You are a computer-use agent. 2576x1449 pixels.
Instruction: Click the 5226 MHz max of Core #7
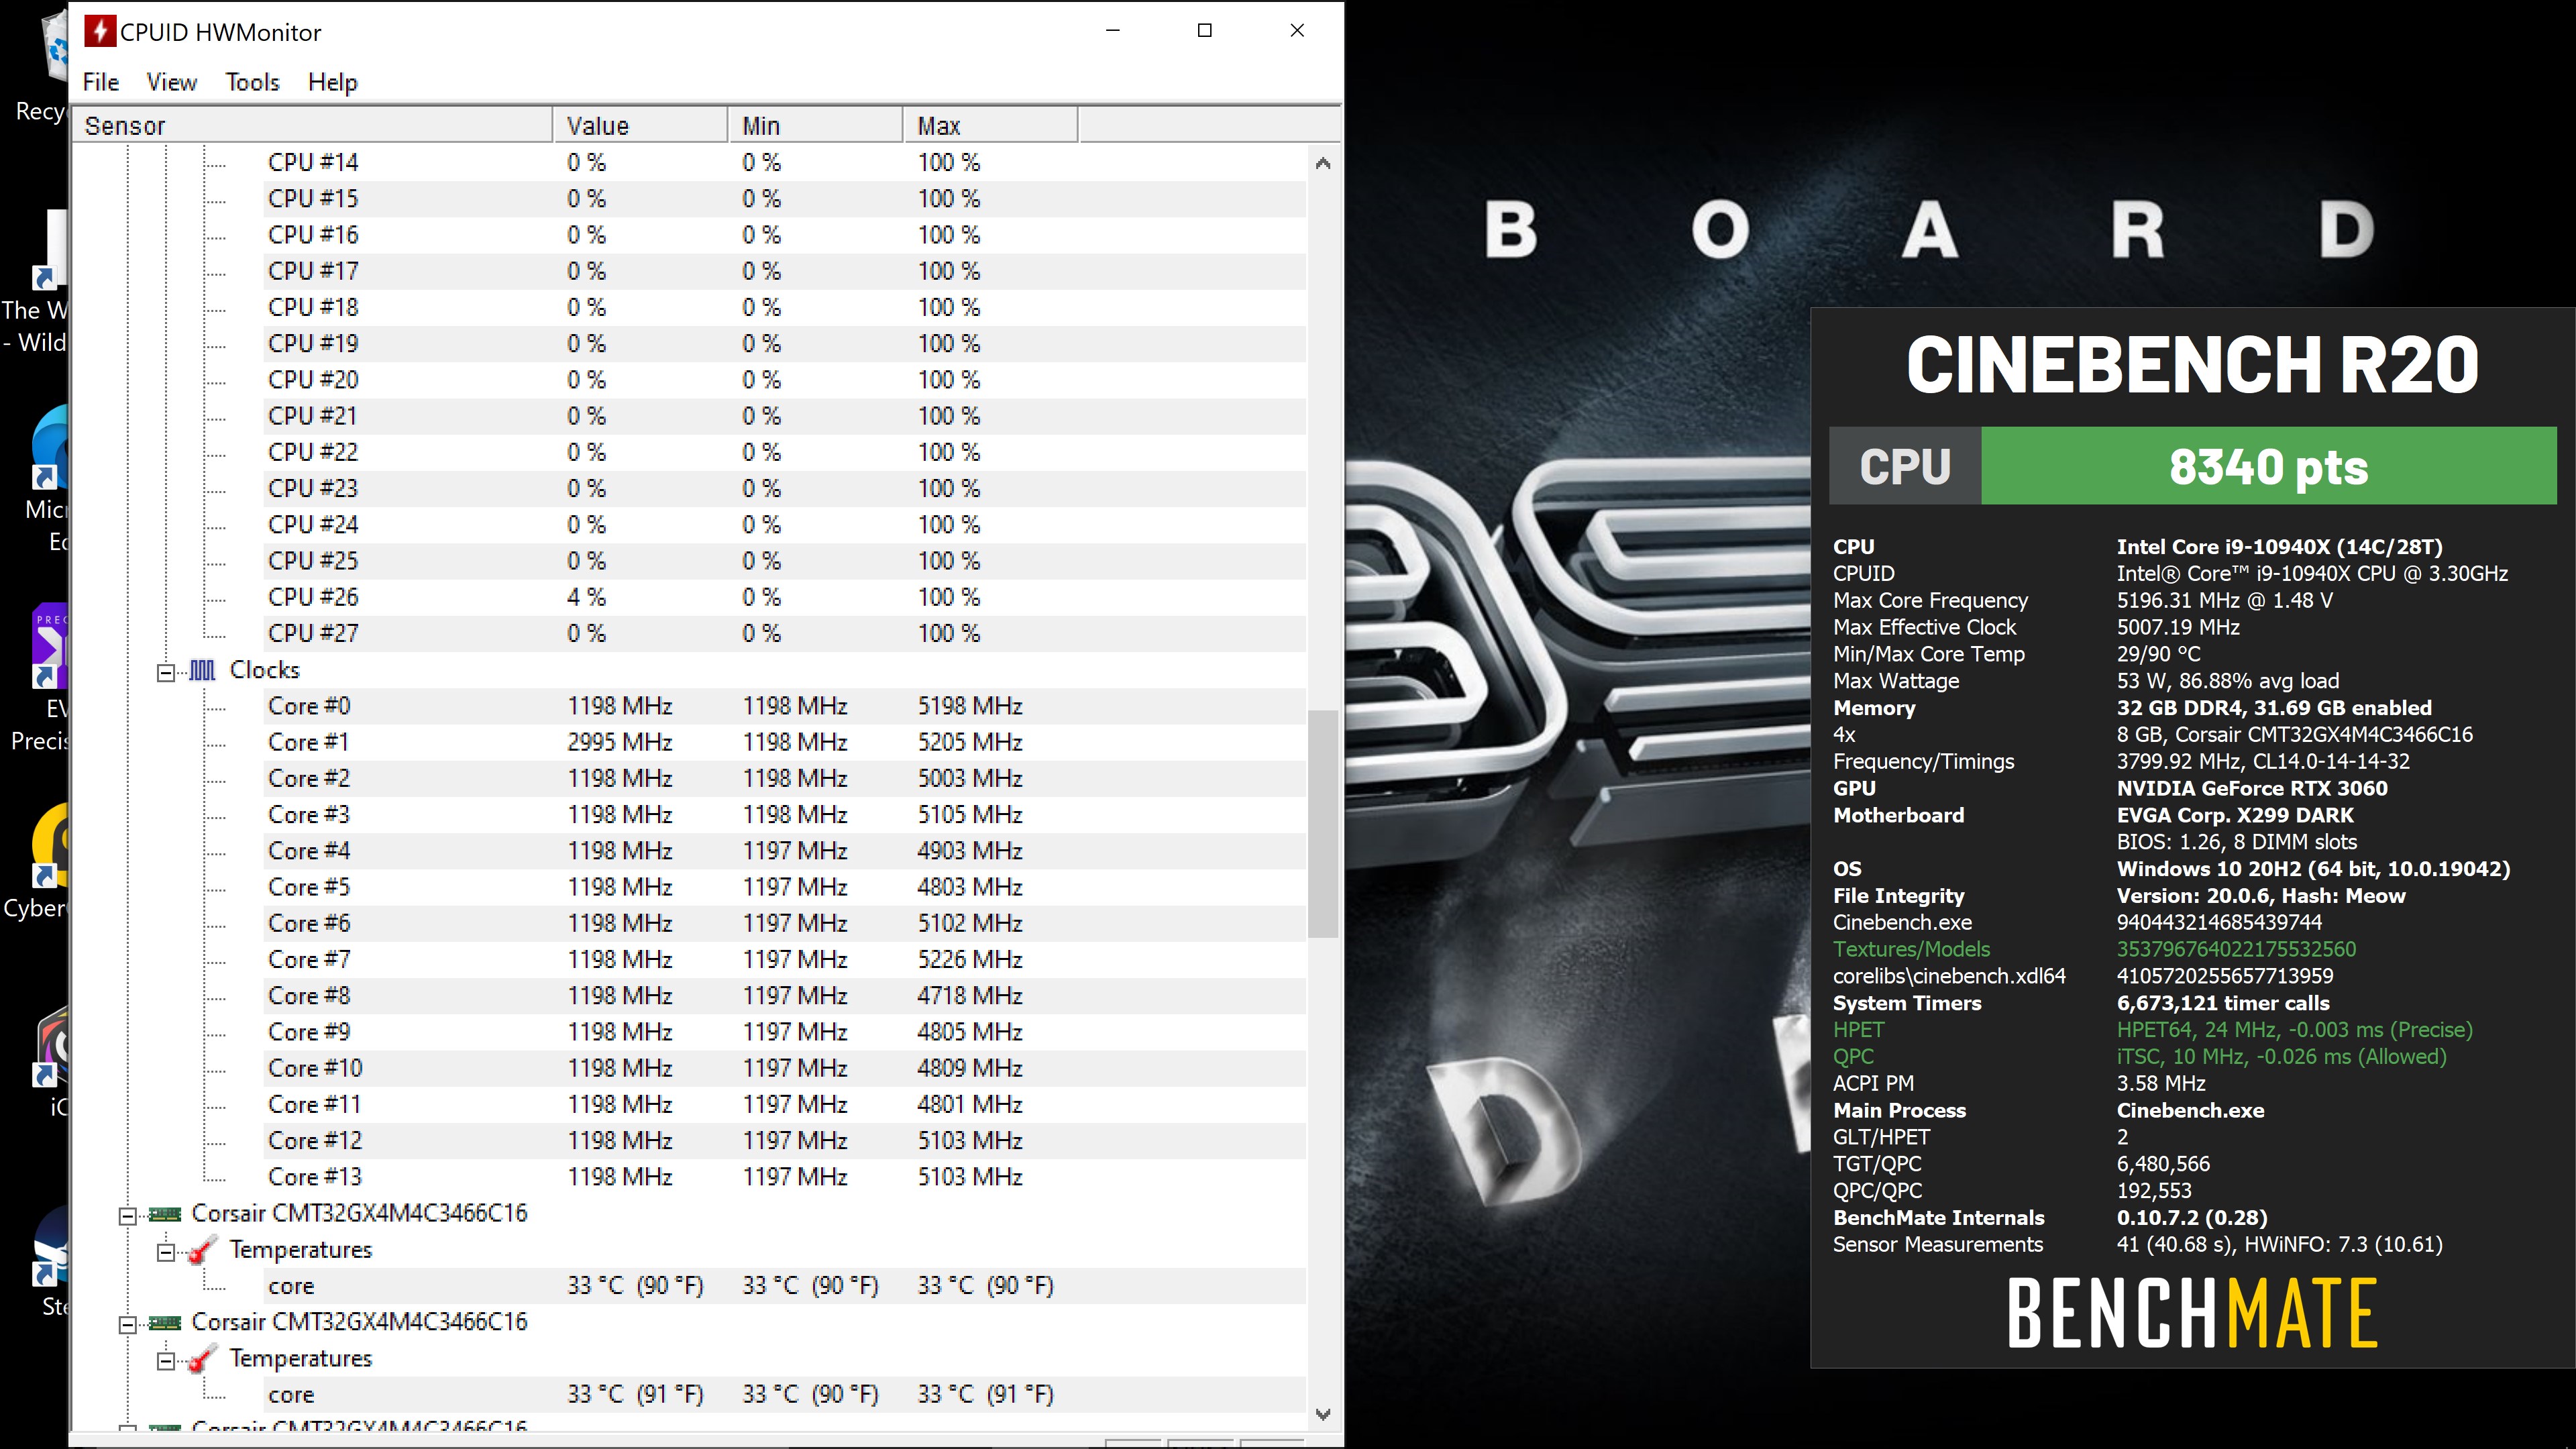click(x=970, y=959)
